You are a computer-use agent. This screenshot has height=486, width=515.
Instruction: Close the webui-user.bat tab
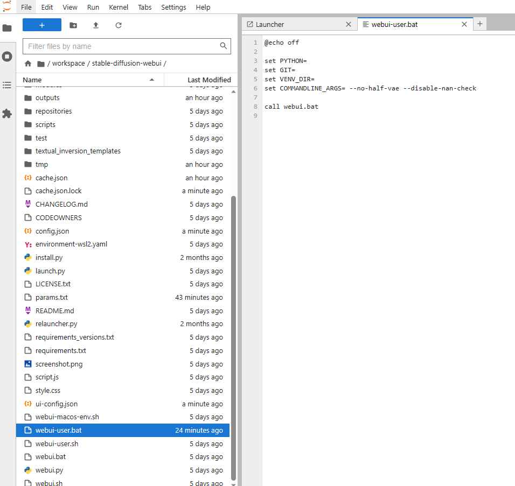(464, 24)
